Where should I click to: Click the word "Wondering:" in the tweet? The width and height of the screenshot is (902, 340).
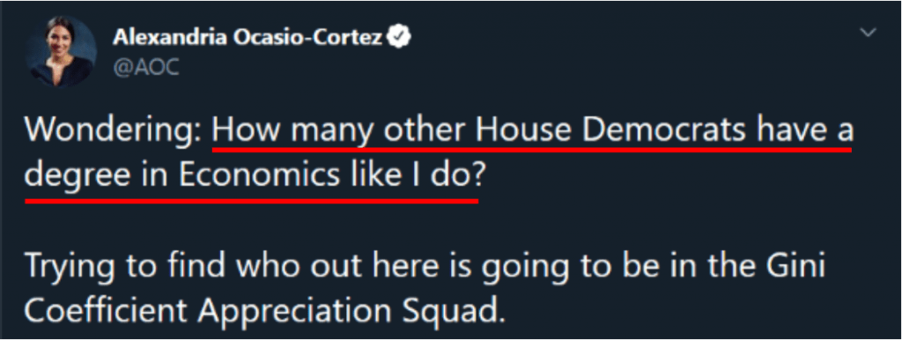114,134
